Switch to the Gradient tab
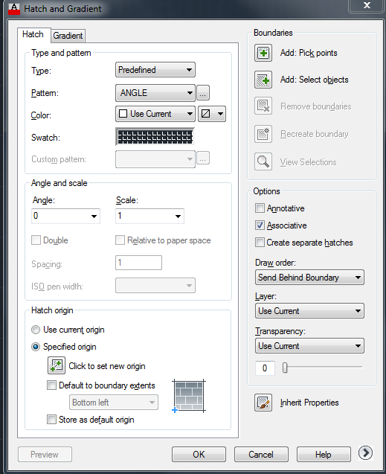This screenshot has width=386, height=474. point(68,36)
